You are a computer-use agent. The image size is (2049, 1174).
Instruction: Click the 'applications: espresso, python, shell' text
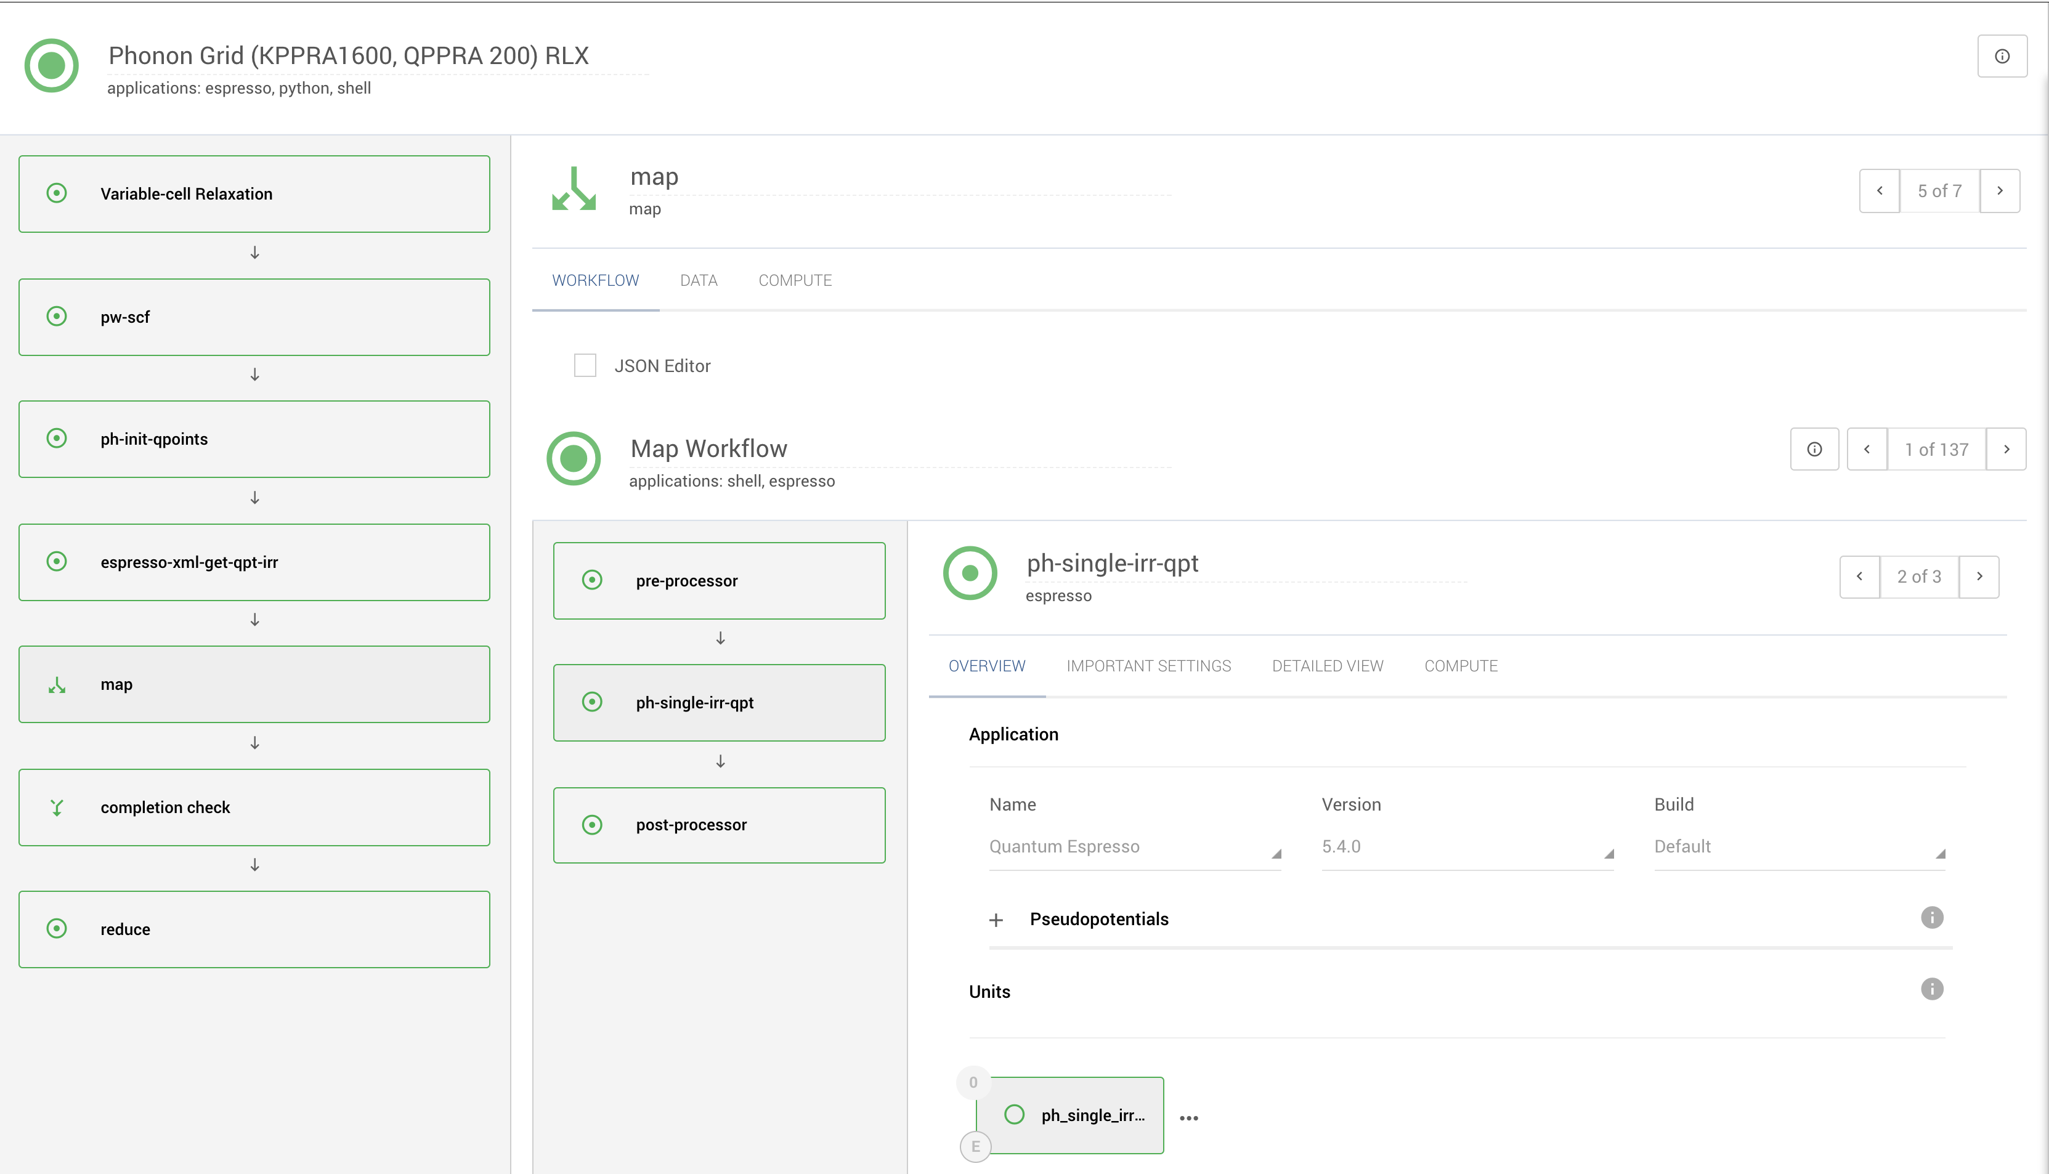click(x=238, y=88)
